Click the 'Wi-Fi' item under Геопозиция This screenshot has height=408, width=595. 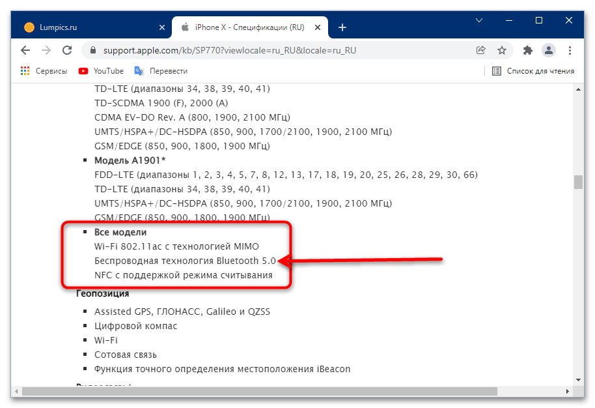[106, 340]
